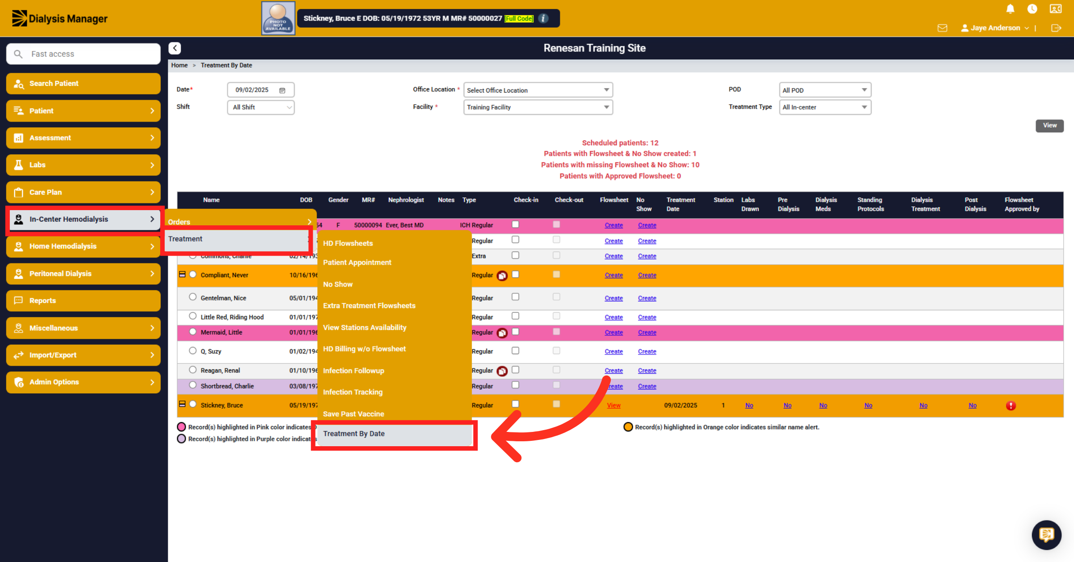Screen dimensions: 1074x562
Task: Expand Admin Options menu
Action: [83, 382]
